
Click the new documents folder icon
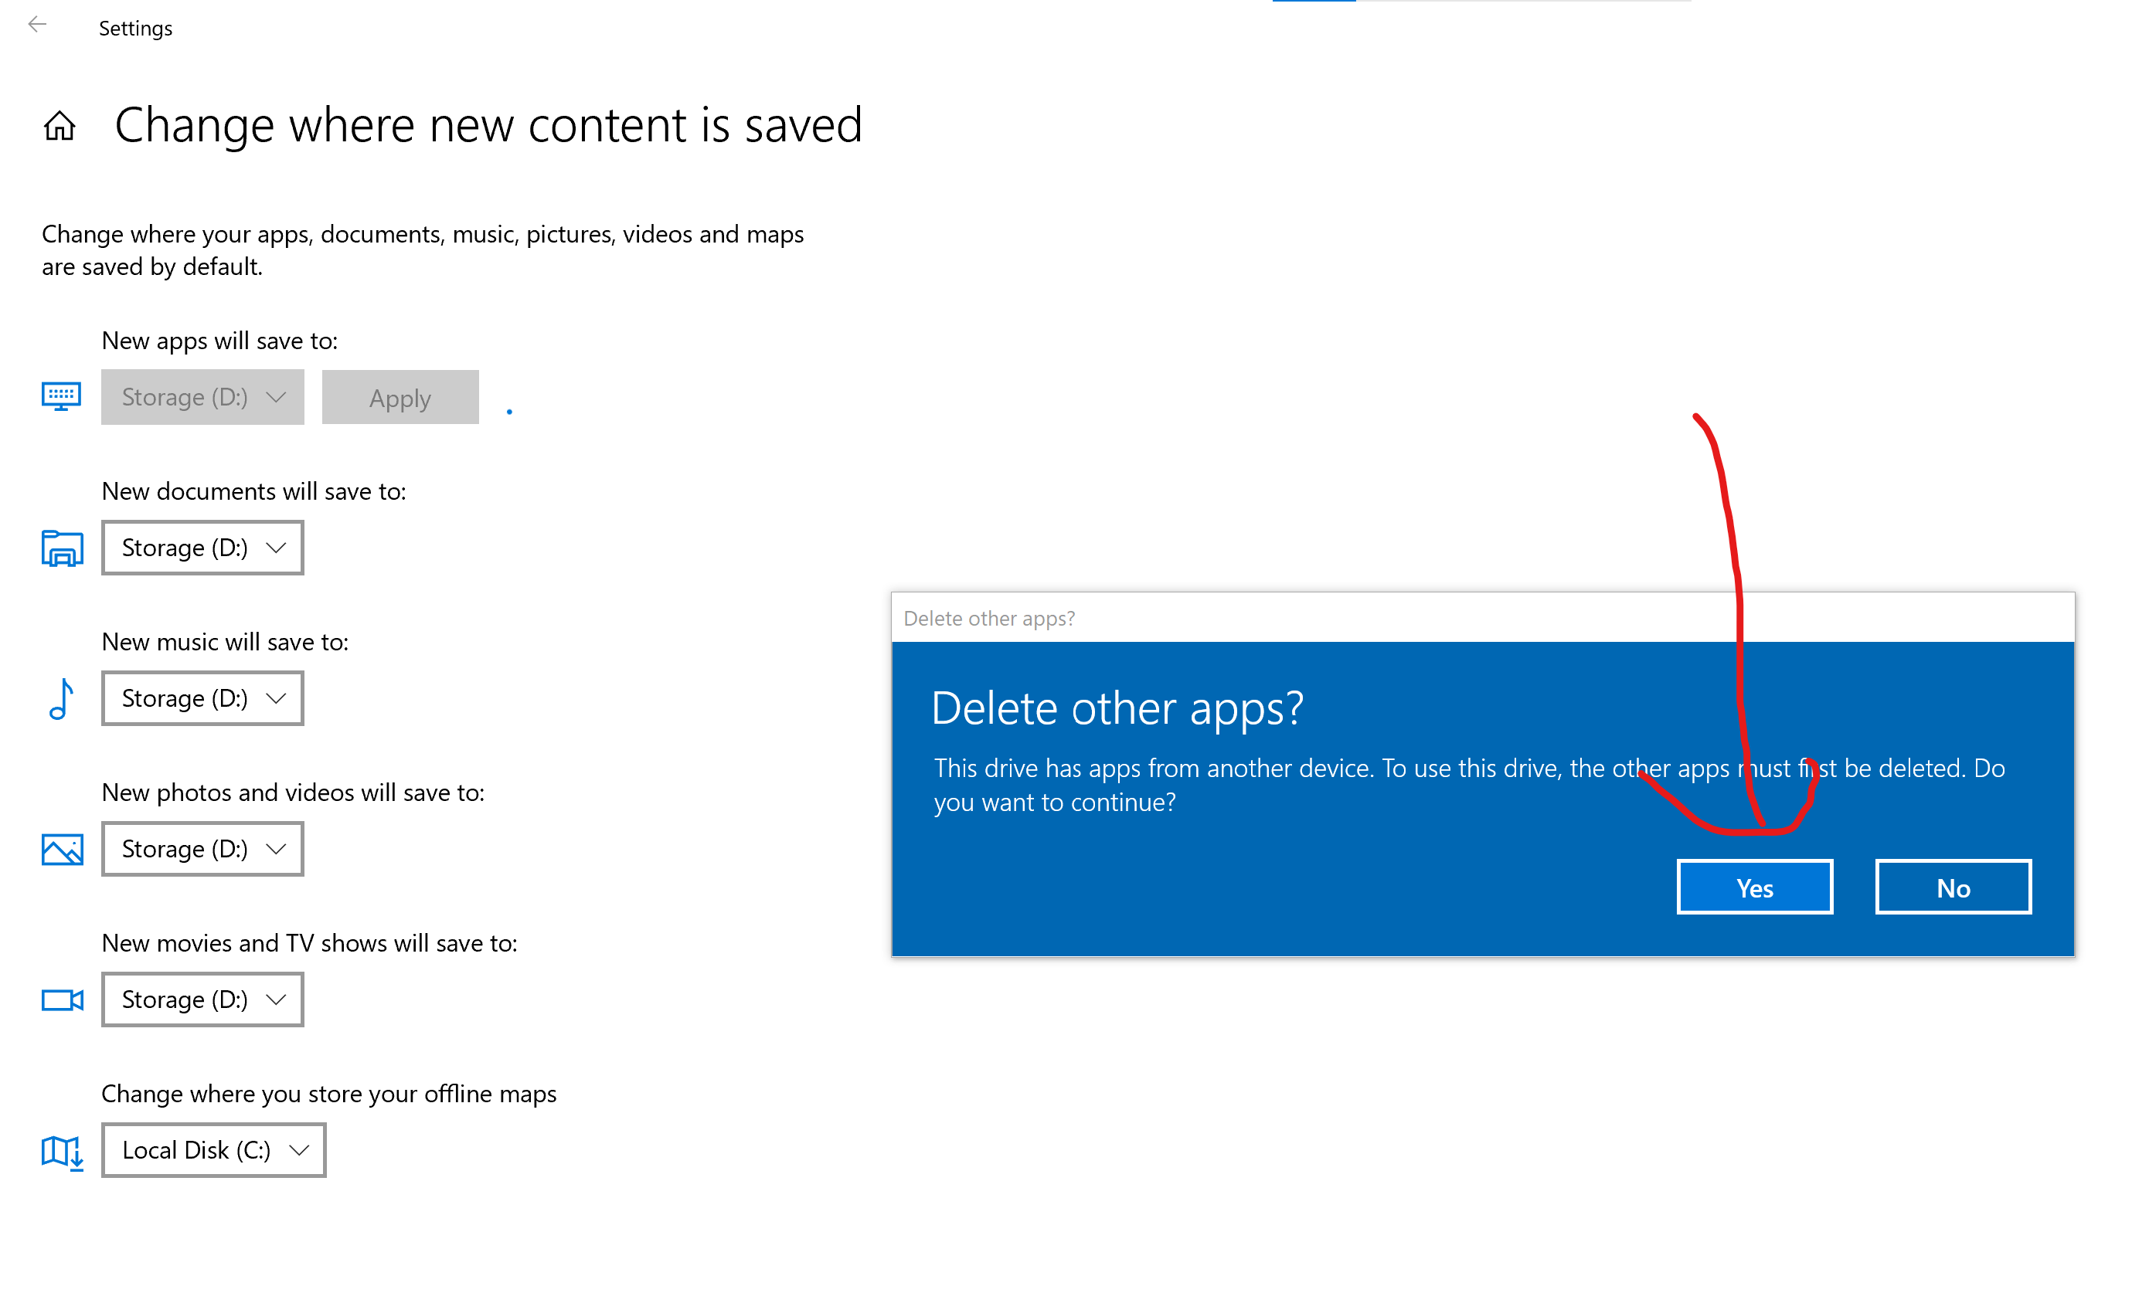point(62,549)
